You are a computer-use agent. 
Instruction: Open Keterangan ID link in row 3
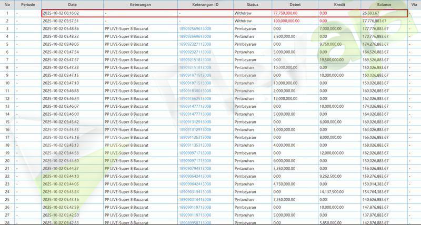pos(195,28)
